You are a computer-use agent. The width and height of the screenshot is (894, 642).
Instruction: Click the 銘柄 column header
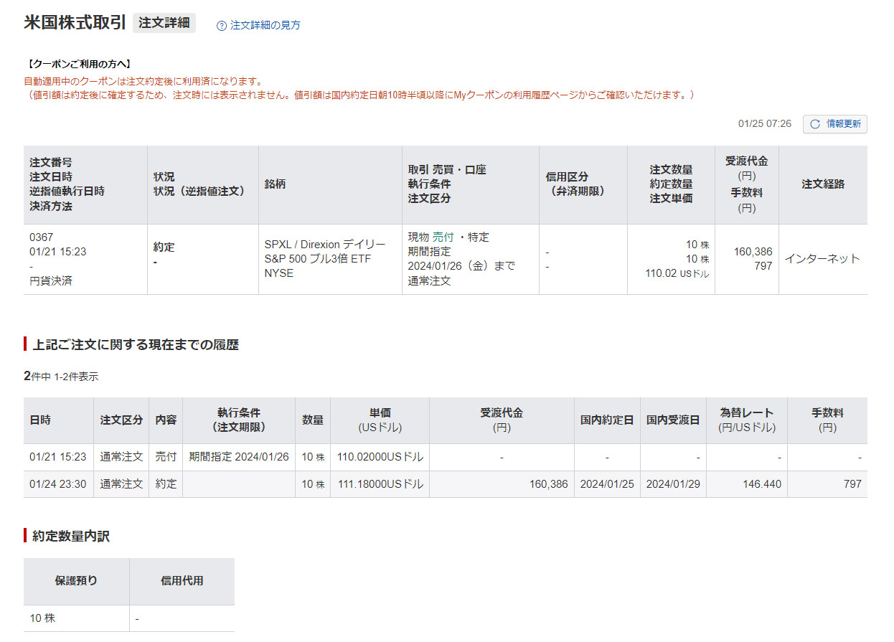[275, 184]
